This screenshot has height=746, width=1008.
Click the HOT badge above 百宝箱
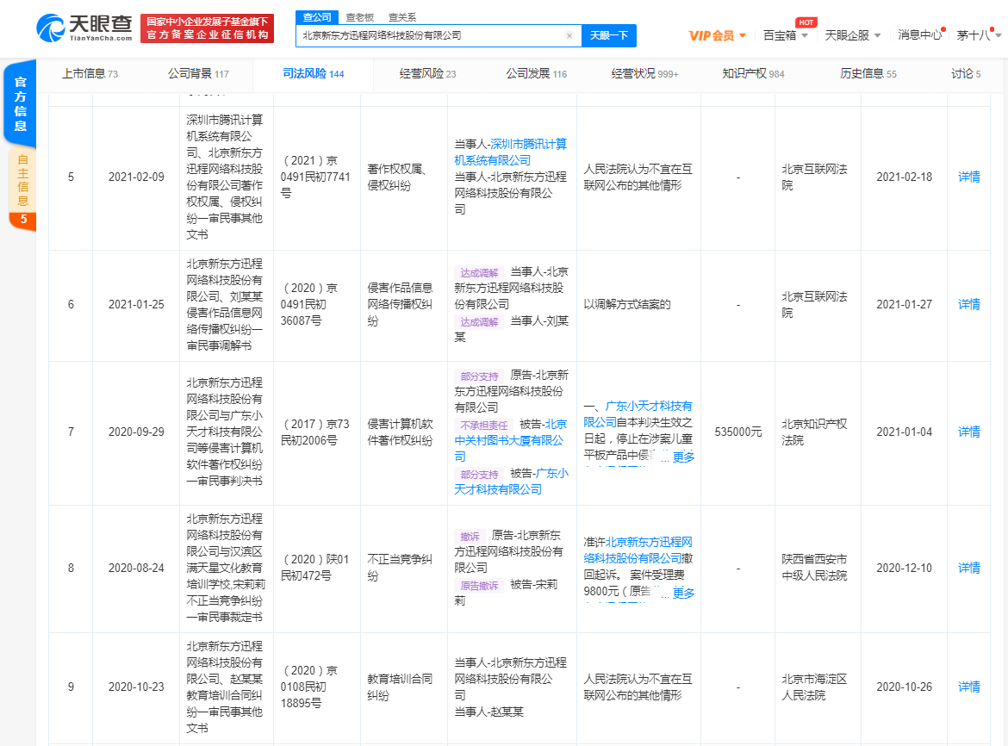coord(806,22)
